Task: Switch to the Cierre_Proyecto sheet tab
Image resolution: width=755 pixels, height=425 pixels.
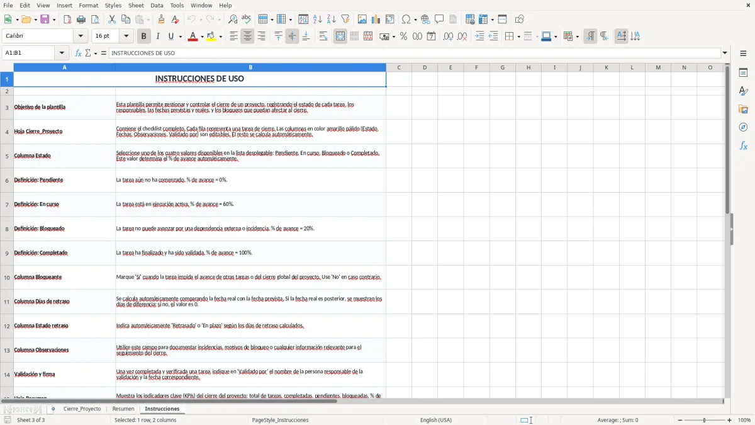Action: point(82,409)
